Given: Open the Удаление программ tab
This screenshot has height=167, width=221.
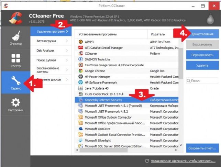Looking at the screenshot, I should 51,31.
